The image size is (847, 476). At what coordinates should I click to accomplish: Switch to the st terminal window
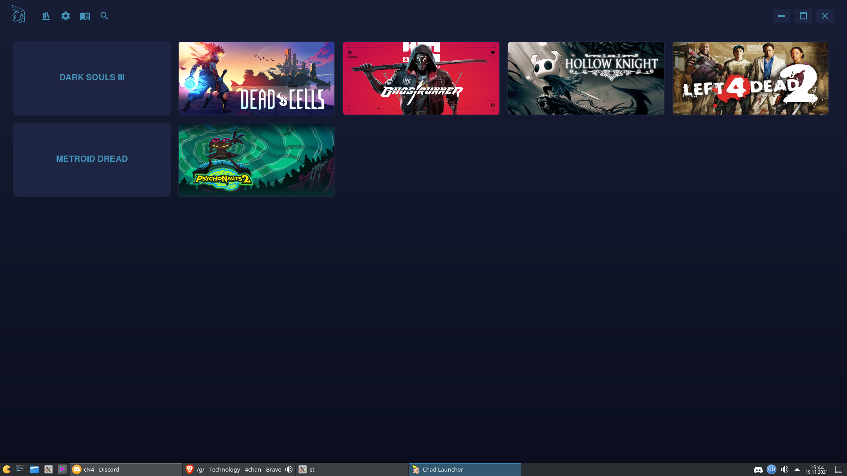click(351, 469)
